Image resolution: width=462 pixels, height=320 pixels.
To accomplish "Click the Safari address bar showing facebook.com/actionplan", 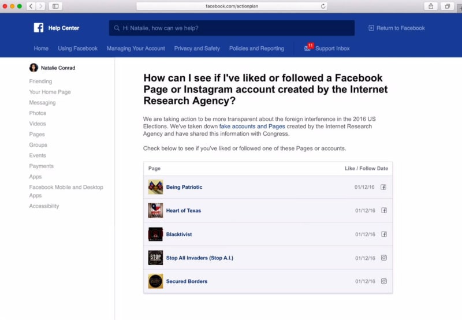I will click(x=232, y=6).
